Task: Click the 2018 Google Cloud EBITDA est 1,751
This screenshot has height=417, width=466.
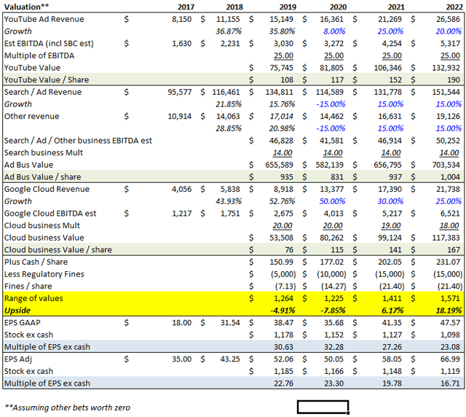Action: [x=230, y=214]
